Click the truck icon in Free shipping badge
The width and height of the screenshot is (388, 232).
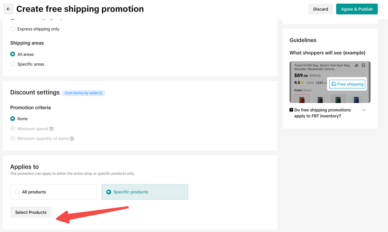(x=334, y=84)
